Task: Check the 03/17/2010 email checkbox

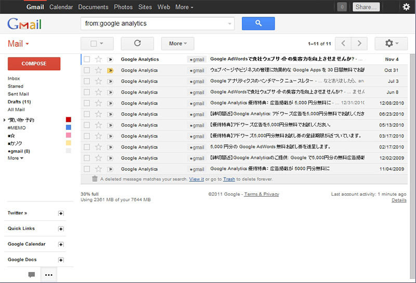Action: coord(87,136)
